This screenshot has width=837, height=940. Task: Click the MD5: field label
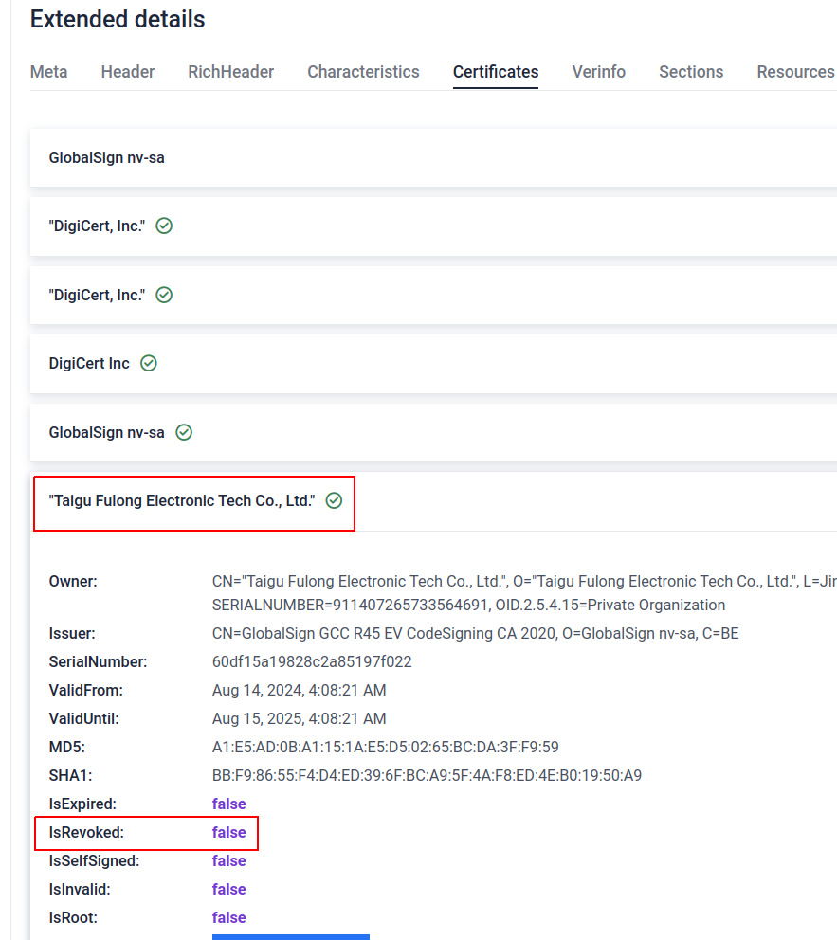click(x=67, y=747)
